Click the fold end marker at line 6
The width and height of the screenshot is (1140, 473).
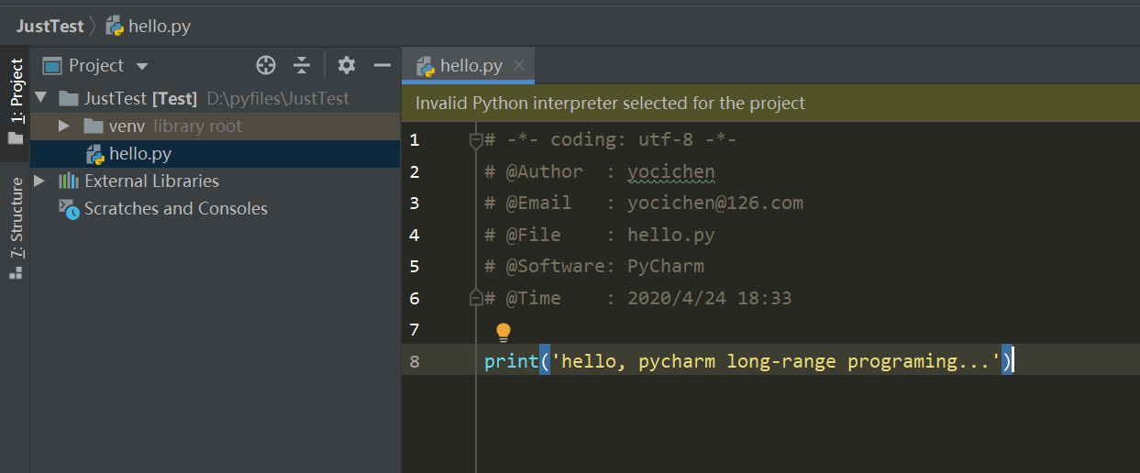(x=475, y=298)
